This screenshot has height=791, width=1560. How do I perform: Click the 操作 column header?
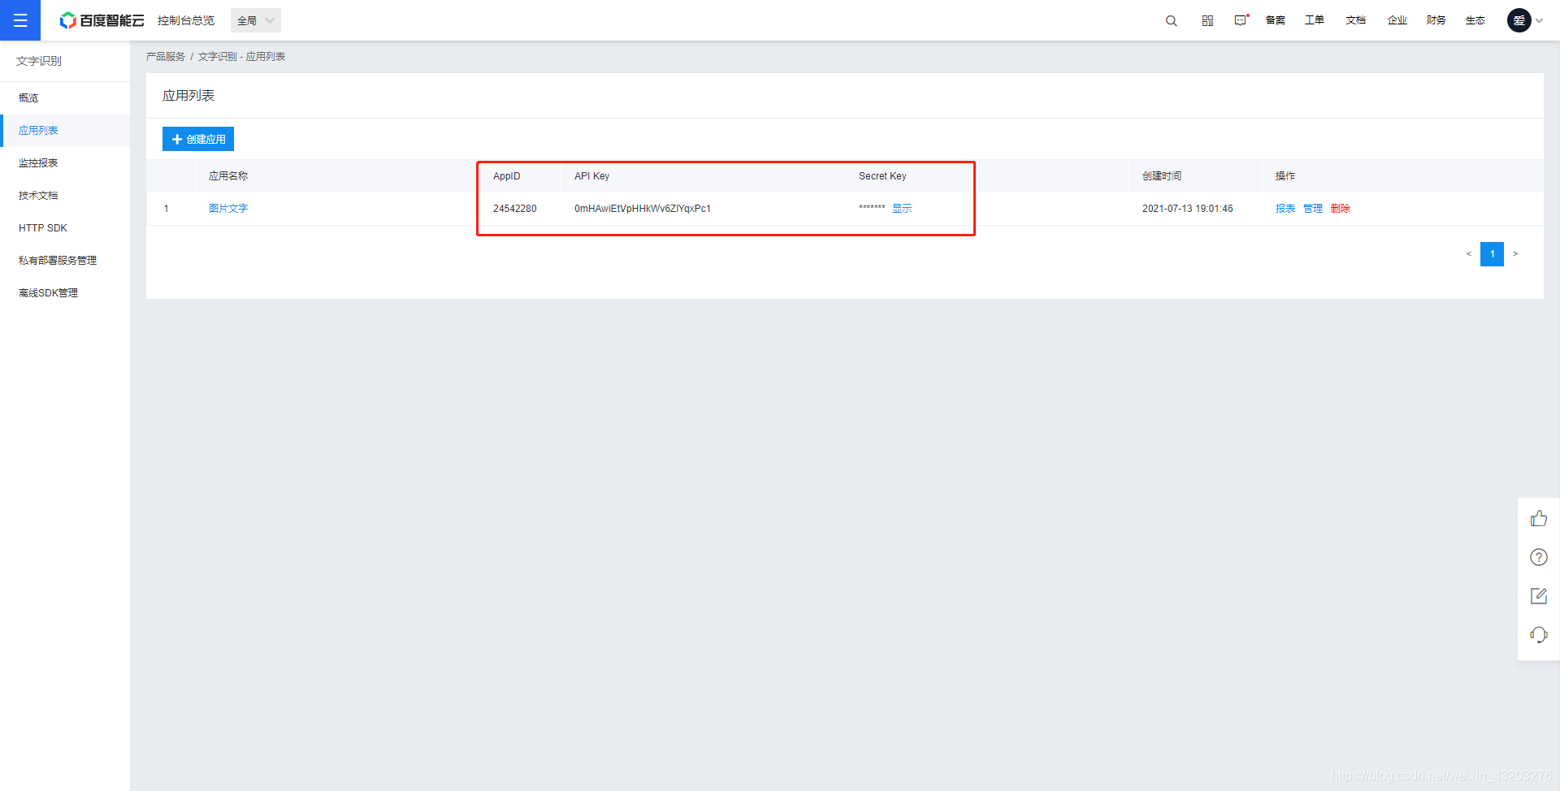click(1285, 176)
